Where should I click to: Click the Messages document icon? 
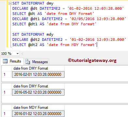point(28,62)
